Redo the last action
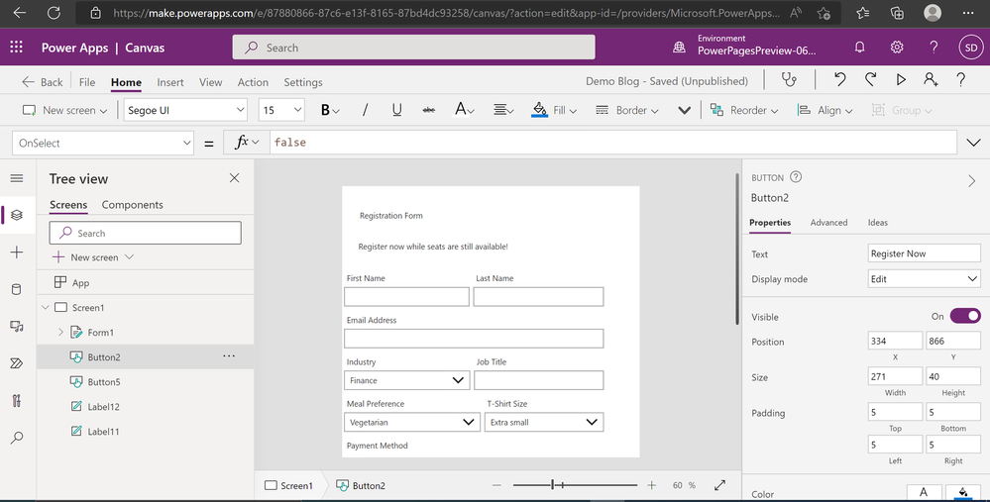This screenshot has width=990, height=502. 871,79
